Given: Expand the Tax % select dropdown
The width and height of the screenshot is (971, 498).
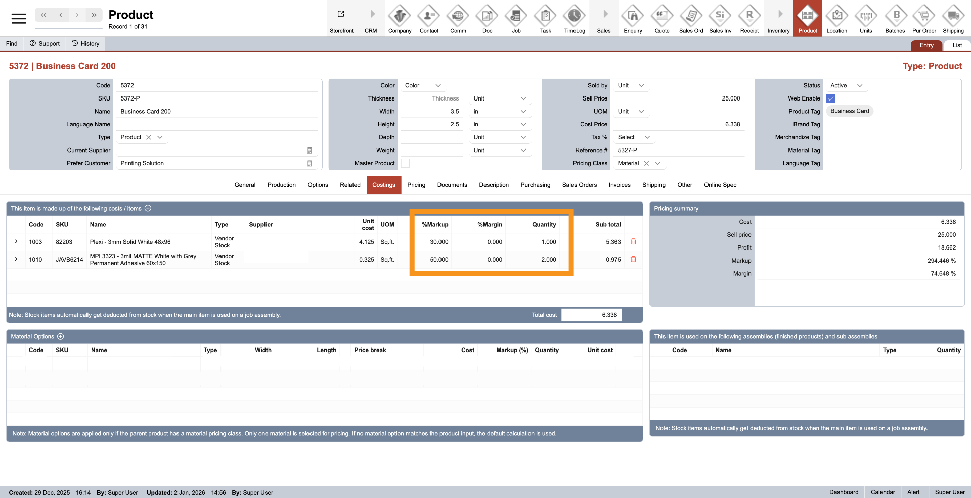Looking at the screenshot, I should [634, 137].
